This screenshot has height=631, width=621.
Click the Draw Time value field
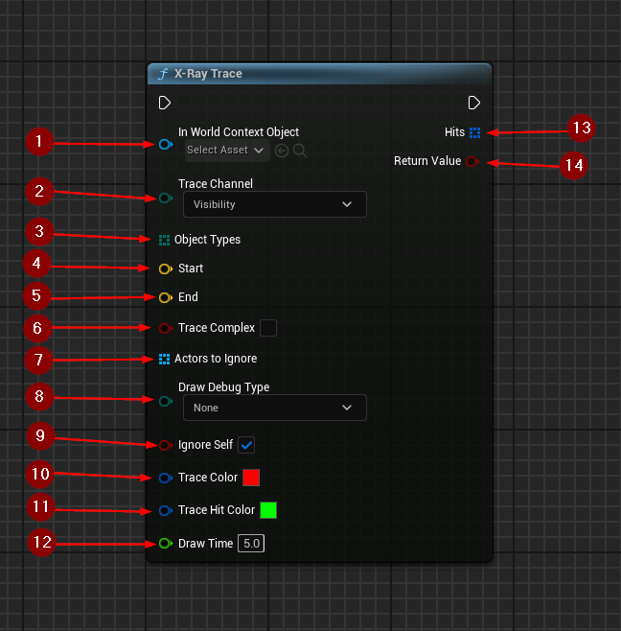click(x=251, y=544)
